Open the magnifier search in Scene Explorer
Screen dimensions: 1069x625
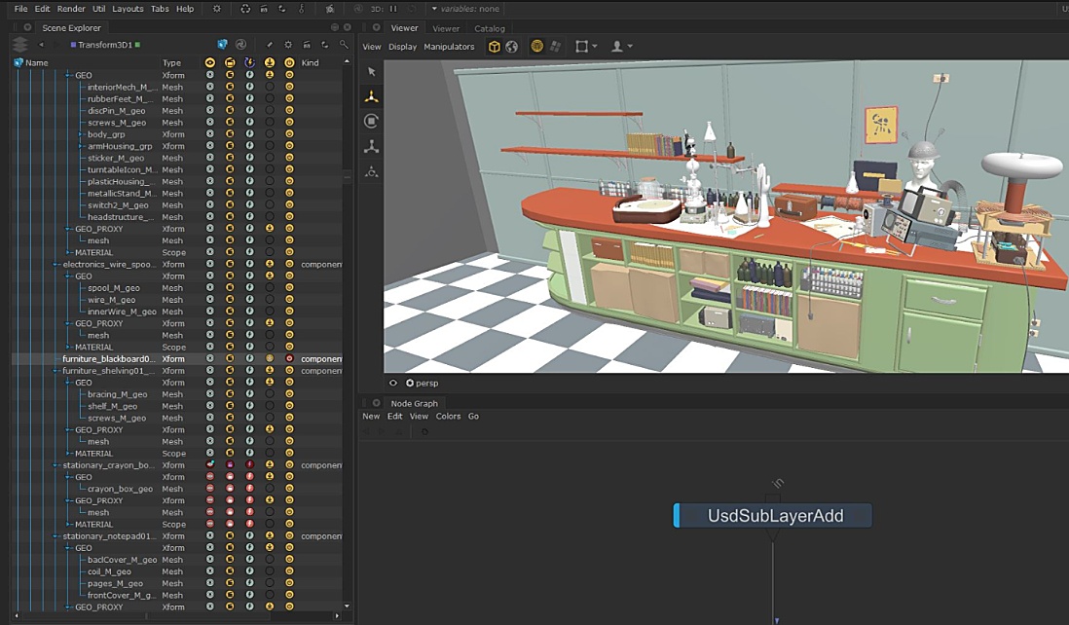tap(344, 45)
